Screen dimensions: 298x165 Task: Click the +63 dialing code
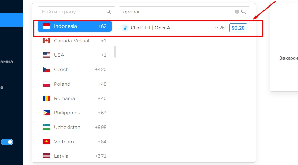point(102,113)
